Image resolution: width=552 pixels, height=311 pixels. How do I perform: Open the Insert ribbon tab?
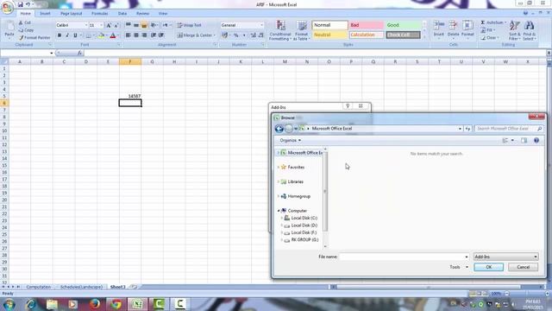click(x=45, y=14)
